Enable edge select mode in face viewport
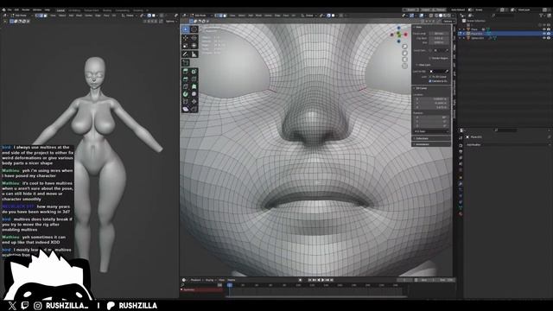Image resolution: width=553 pixels, height=311 pixels. [221, 16]
